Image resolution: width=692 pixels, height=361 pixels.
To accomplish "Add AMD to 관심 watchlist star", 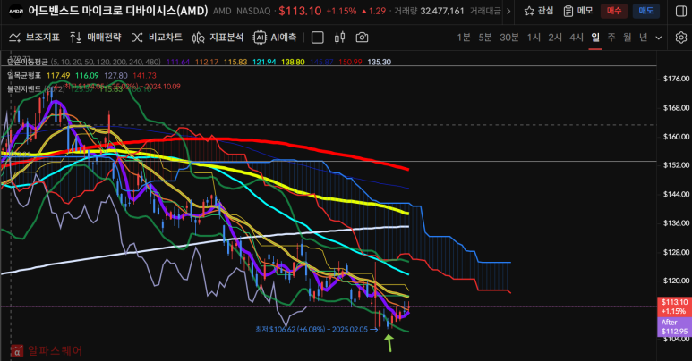I will point(538,11).
